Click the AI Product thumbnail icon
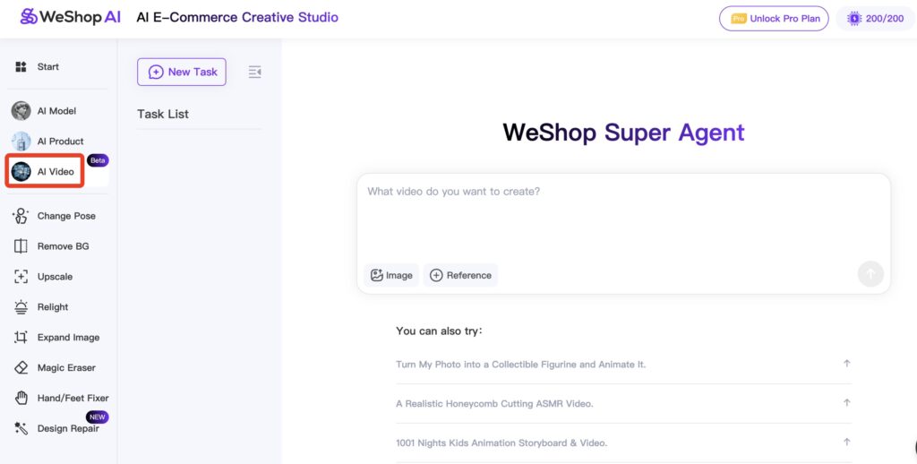This screenshot has width=917, height=464. pos(21,141)
